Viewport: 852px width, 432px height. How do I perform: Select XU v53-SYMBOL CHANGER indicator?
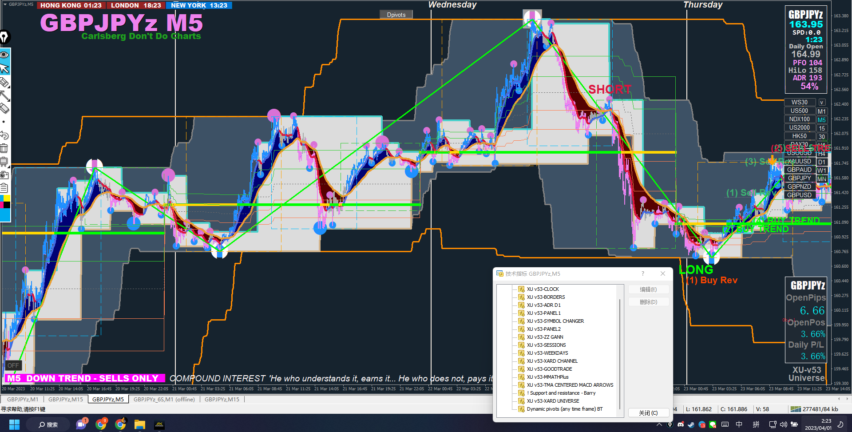tap(555, 321)
